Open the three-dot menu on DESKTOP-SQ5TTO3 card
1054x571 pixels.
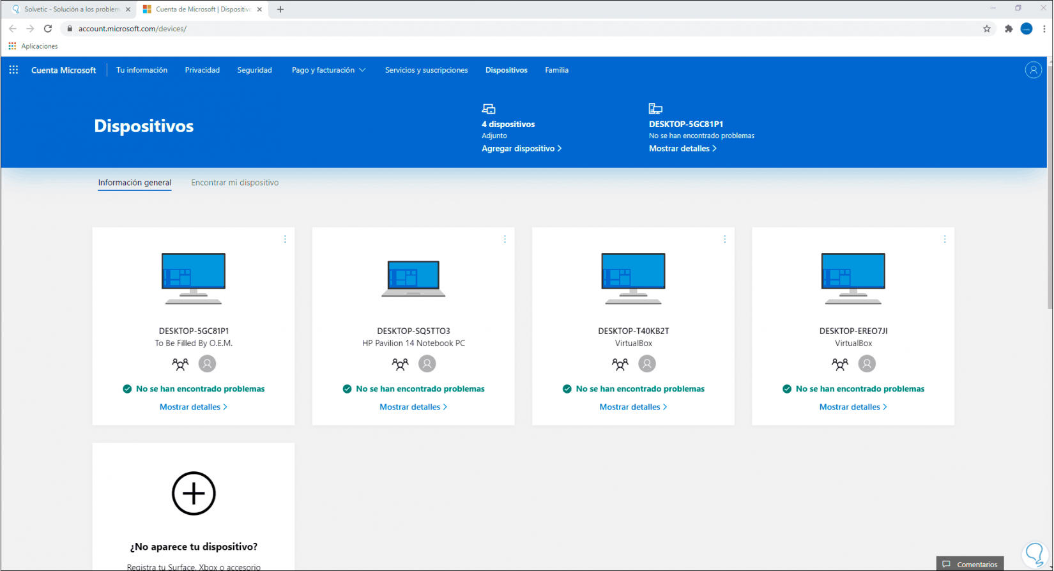point(505,239)
